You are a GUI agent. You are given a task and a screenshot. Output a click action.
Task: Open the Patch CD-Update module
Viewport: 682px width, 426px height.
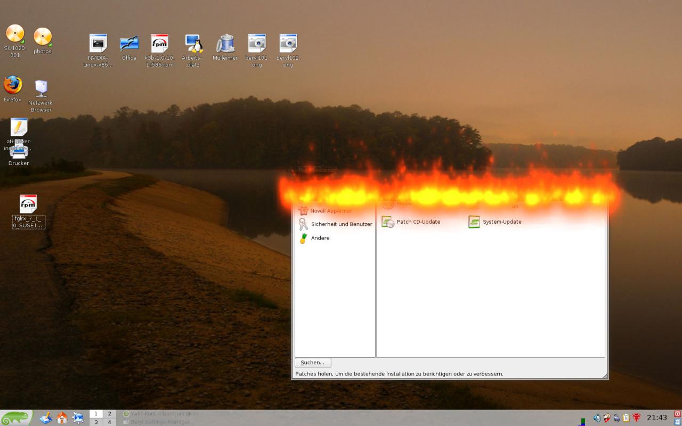point(411,222)
